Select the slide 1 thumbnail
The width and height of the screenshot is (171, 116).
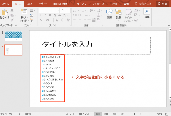tap(13, 36)
